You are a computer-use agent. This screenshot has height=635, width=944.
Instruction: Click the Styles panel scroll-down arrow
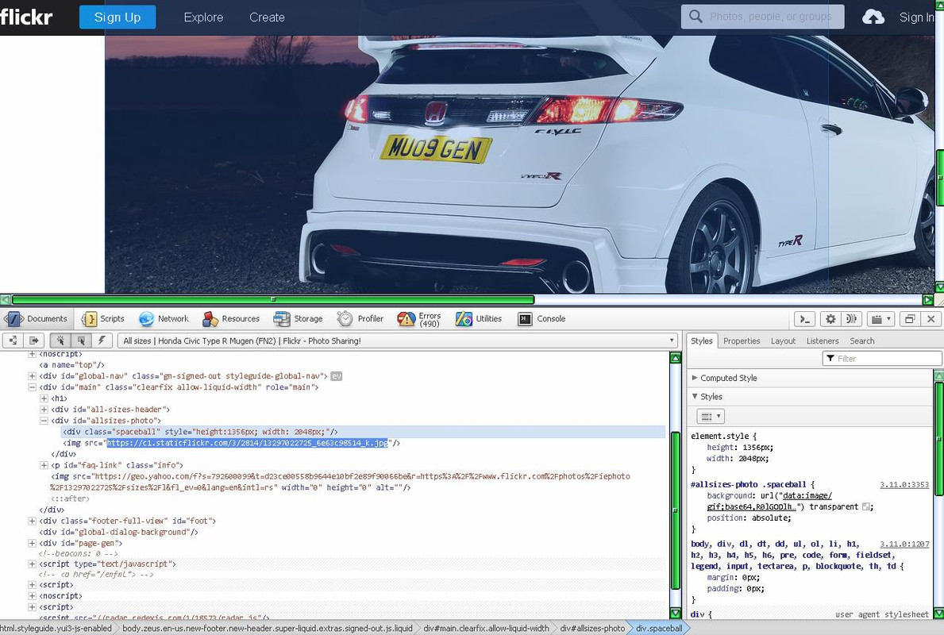[938, 613]
